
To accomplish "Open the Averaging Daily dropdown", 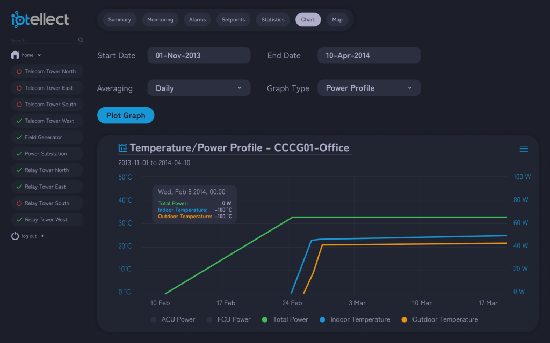I will point(199,88).
